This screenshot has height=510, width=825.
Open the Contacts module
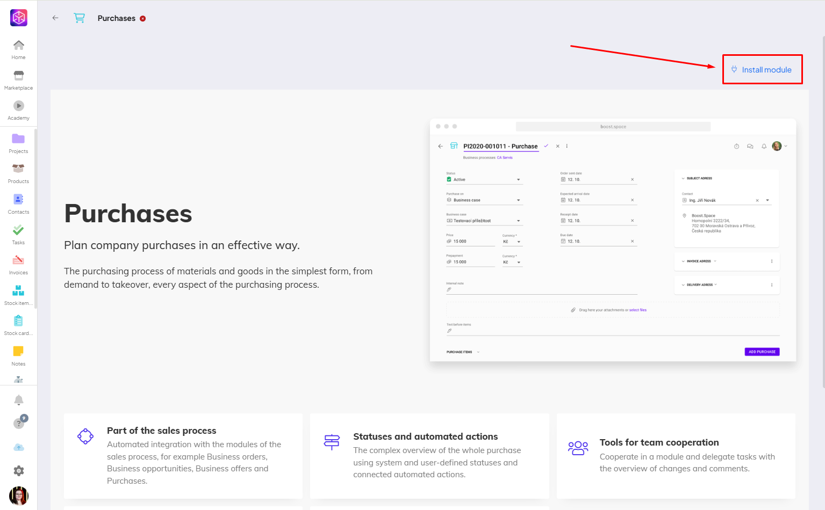[18, 203]
